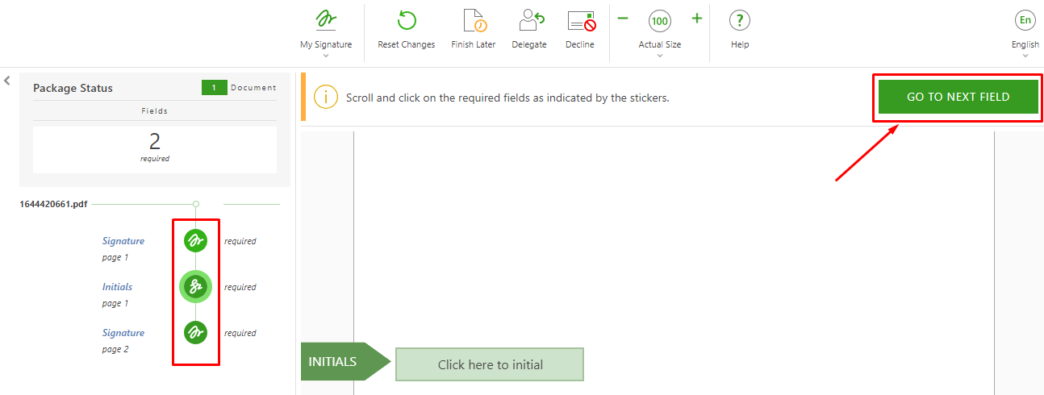Select the page 2 Signature marker icon
Viewport: 1044px width, 395px height.
[x=196, y=332]
